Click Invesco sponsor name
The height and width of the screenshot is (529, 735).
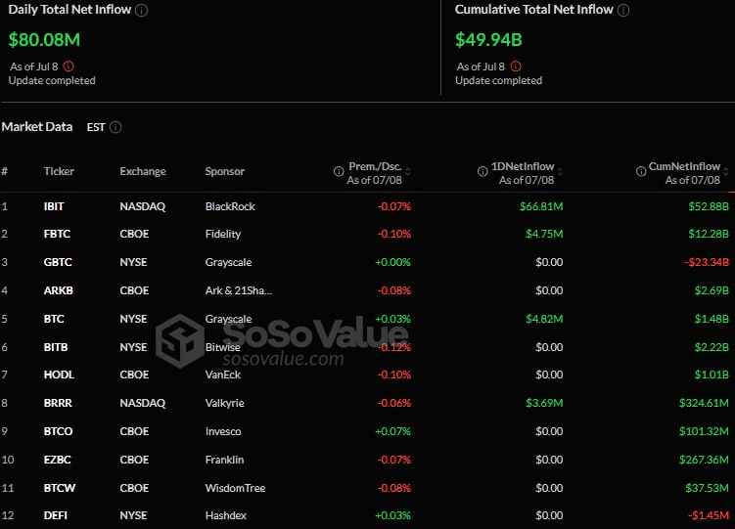coord(223,431)
